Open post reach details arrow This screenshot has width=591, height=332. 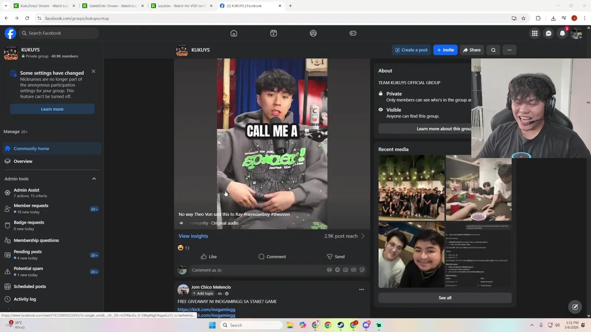click(363, 236)
